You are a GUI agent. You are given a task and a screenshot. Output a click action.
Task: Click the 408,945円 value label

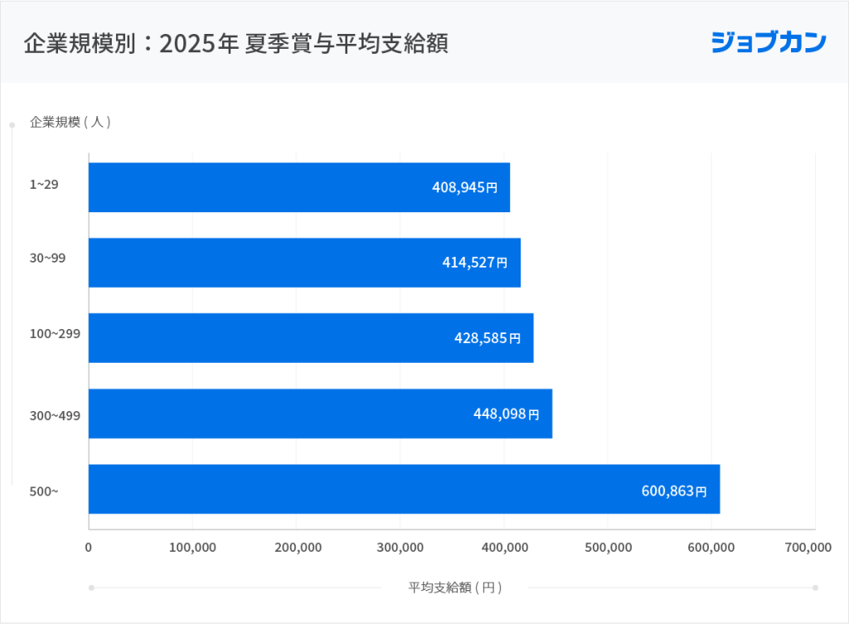click(464, 187)
